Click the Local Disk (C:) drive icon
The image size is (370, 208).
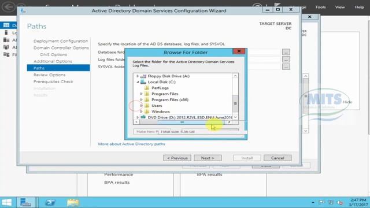coord(143,82)
